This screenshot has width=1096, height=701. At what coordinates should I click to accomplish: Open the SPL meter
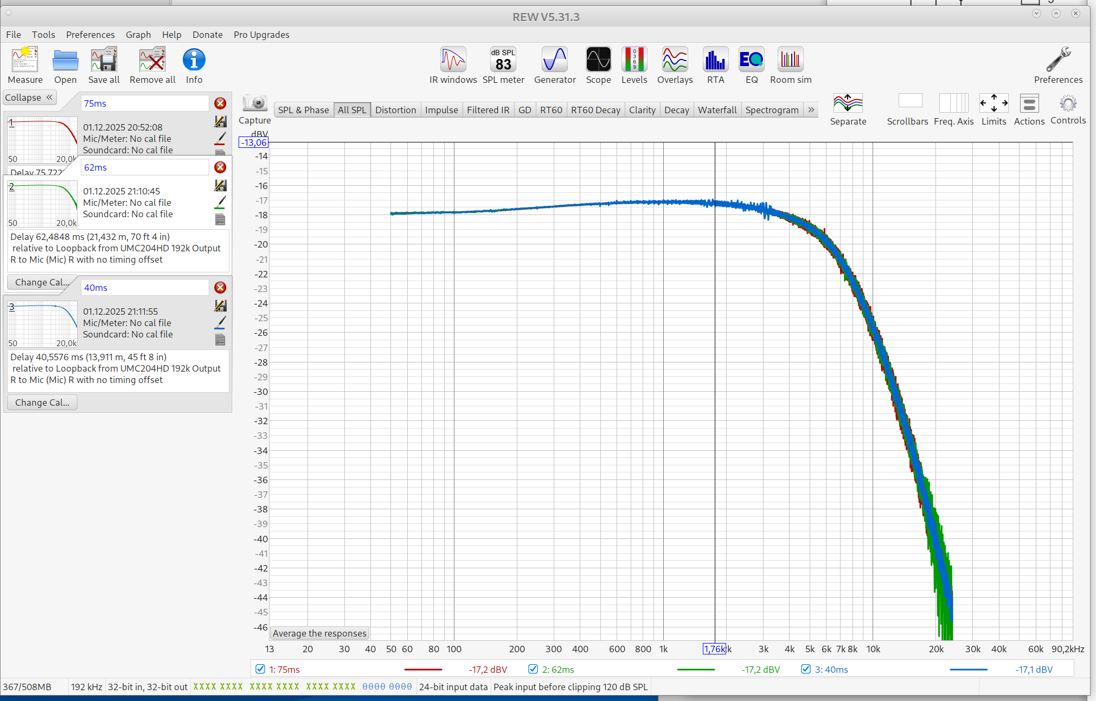click(503, 61)
